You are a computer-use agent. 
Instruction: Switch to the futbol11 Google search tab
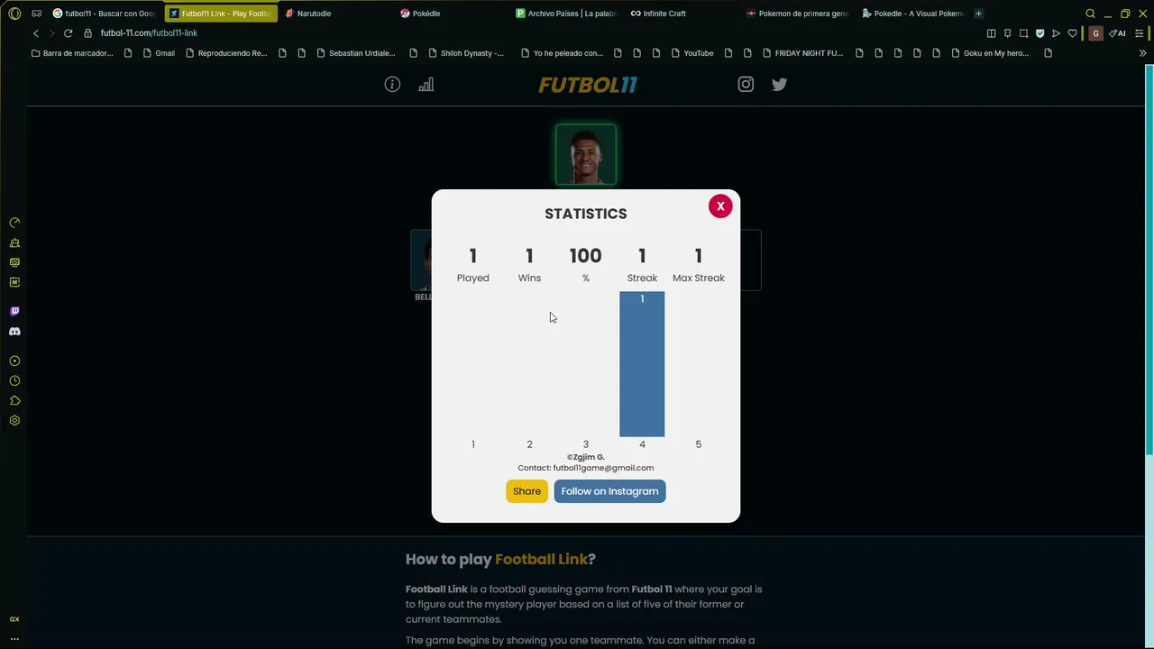pyautogui.click(x=105, y=14)
